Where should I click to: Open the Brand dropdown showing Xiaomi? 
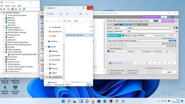(120, 28)
